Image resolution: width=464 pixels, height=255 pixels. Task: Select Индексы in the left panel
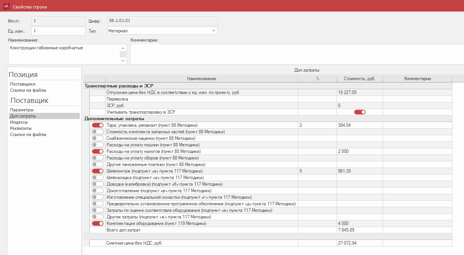[18, 122]
